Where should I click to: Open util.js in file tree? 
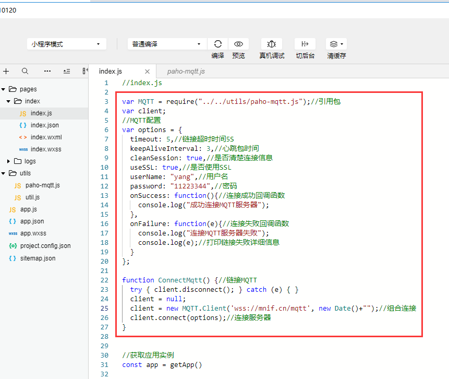click(44, 197)
